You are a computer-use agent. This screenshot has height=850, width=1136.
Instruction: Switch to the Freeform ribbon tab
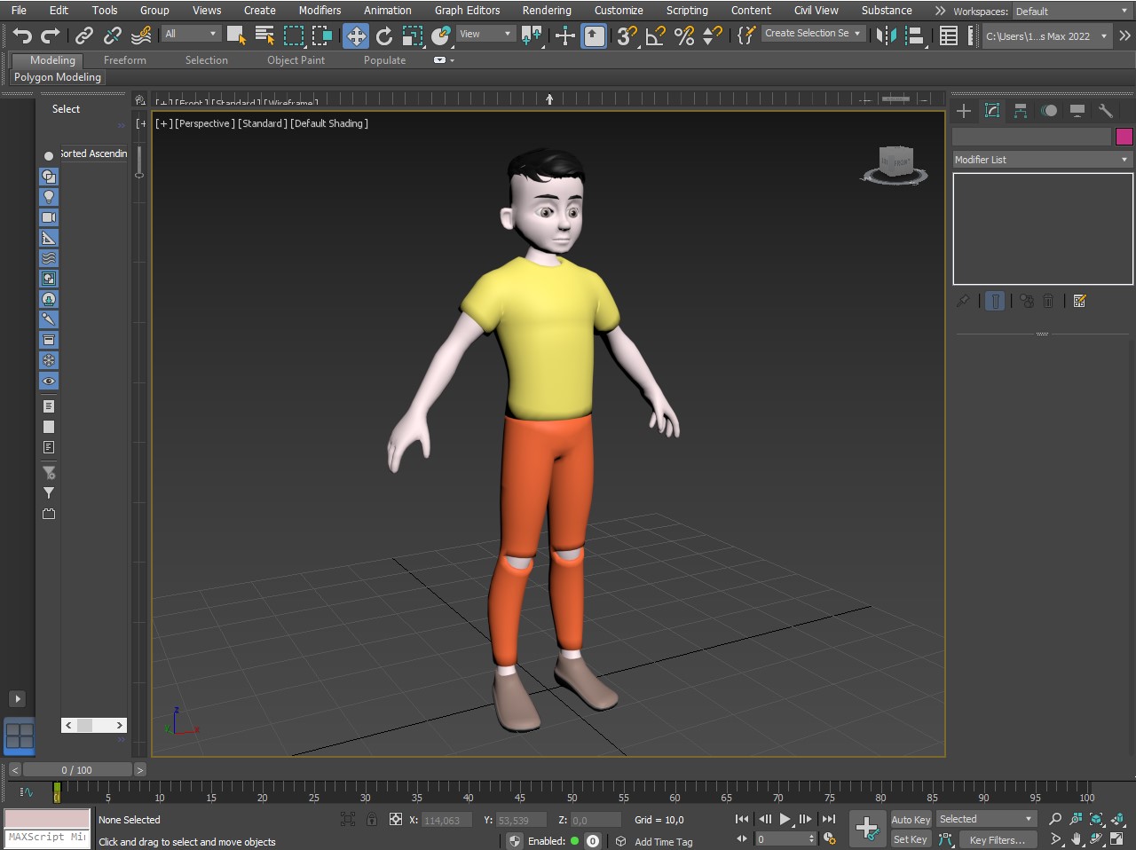pos(124,60)
